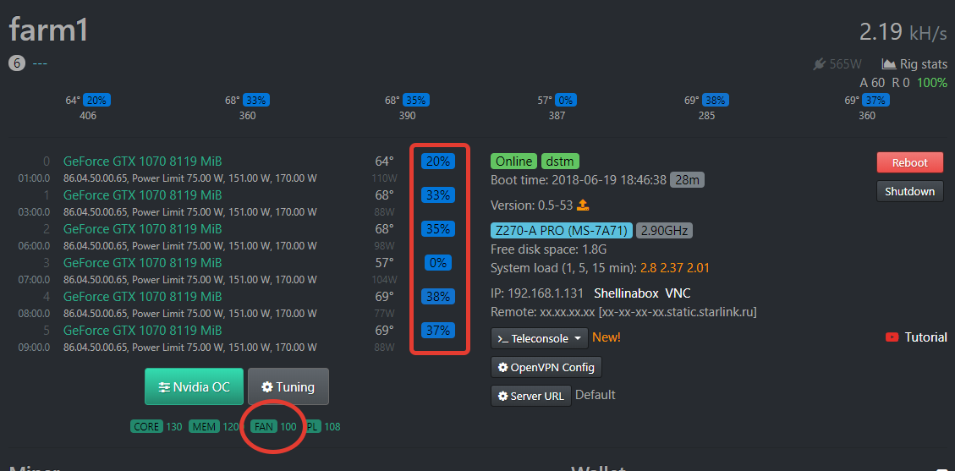This screenshot has height=471, width=955.
Task: Click the sliders icon on Nvidia OC button
Action: 163,387
